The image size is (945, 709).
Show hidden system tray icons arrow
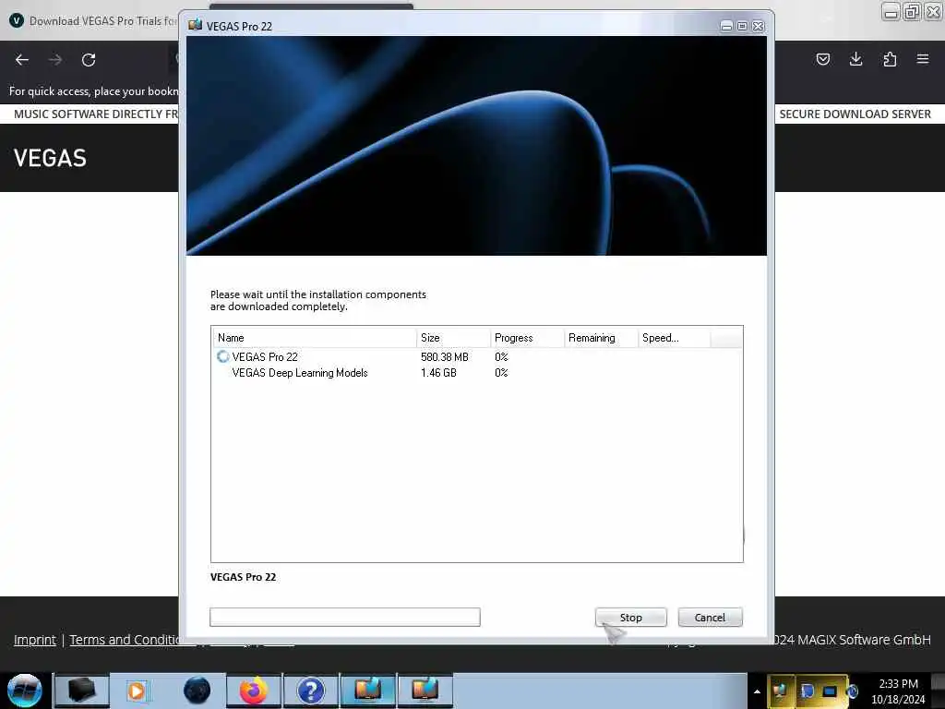[x=757, y=691]
